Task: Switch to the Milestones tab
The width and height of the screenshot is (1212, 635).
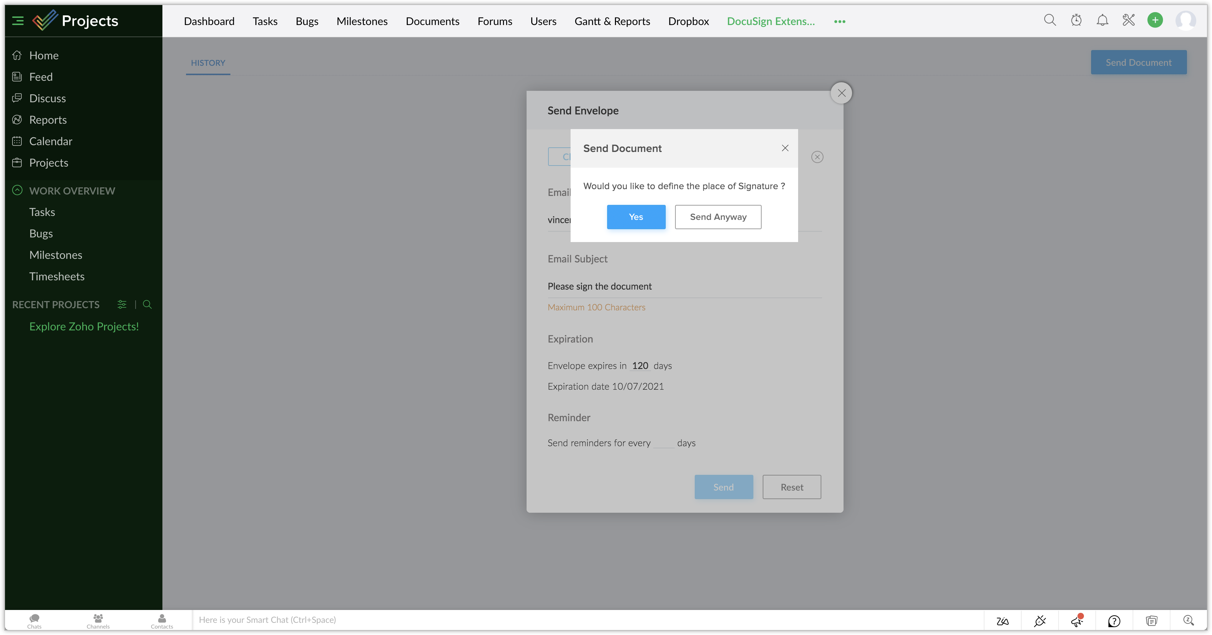Action: [362, 21]
